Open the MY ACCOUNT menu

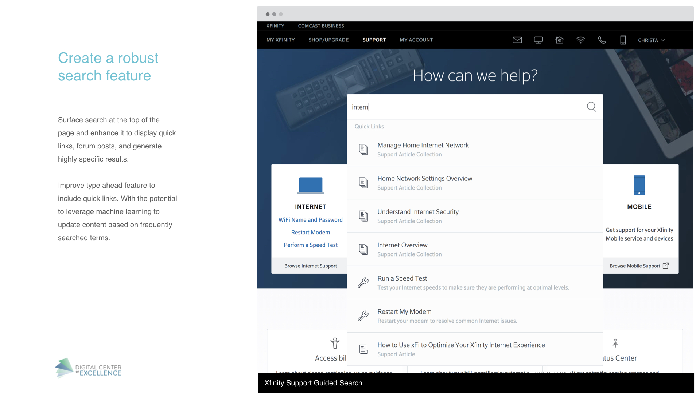click(x=416, y=40)
